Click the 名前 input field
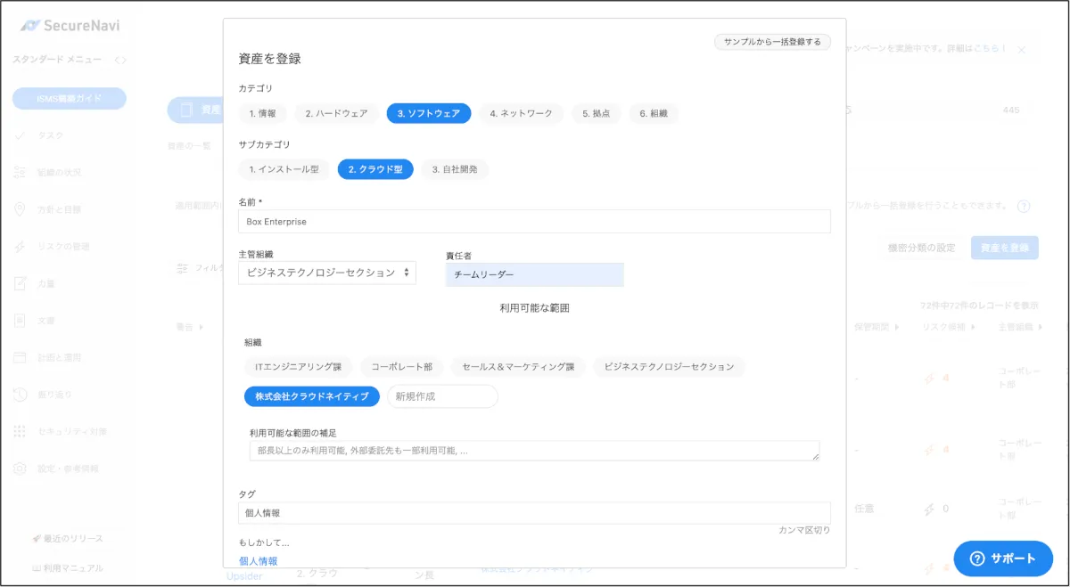The height and width of the screenshot is (587, 1070). click(534, 221)
